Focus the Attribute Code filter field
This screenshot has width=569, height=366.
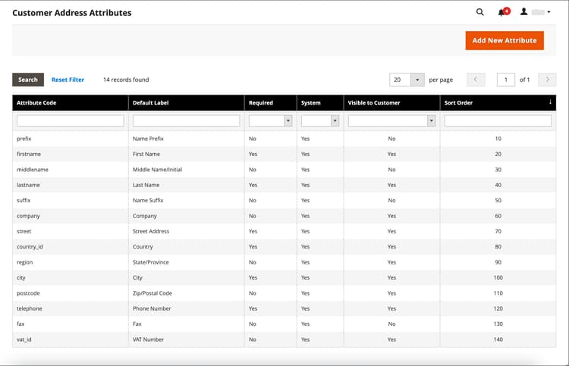click(x=70, y=120)
